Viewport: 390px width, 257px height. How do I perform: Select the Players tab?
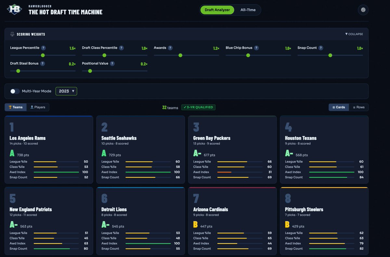(38, 107)
